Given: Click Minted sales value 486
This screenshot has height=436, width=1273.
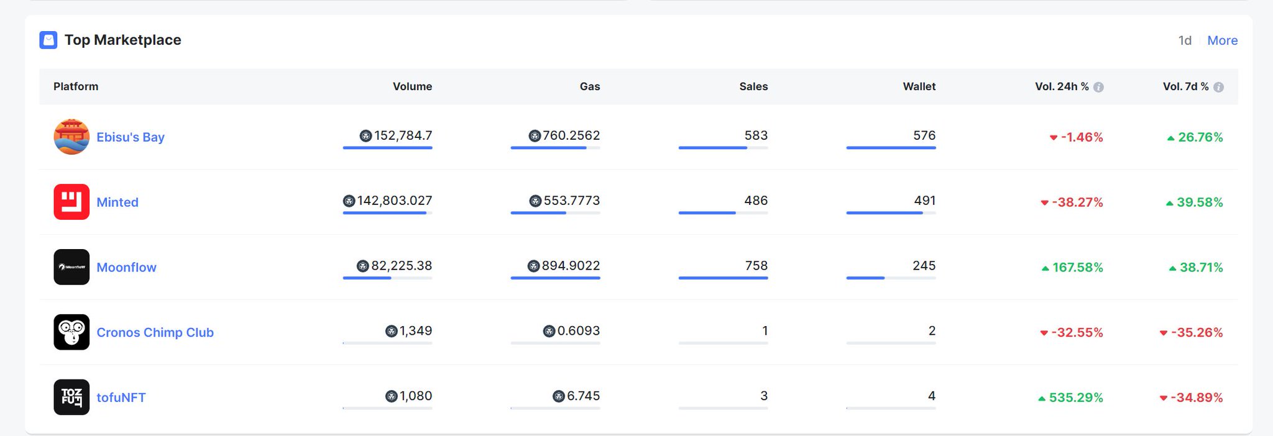Looking at the screenshot, I should [x=756, y=201].
